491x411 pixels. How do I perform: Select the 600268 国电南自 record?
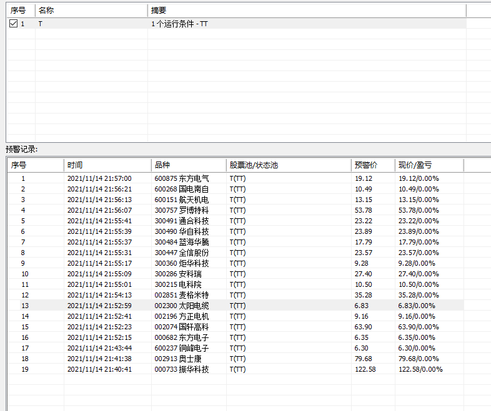pos(236,189)
